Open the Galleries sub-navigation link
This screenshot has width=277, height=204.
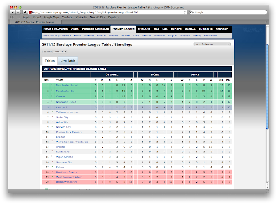184,36
